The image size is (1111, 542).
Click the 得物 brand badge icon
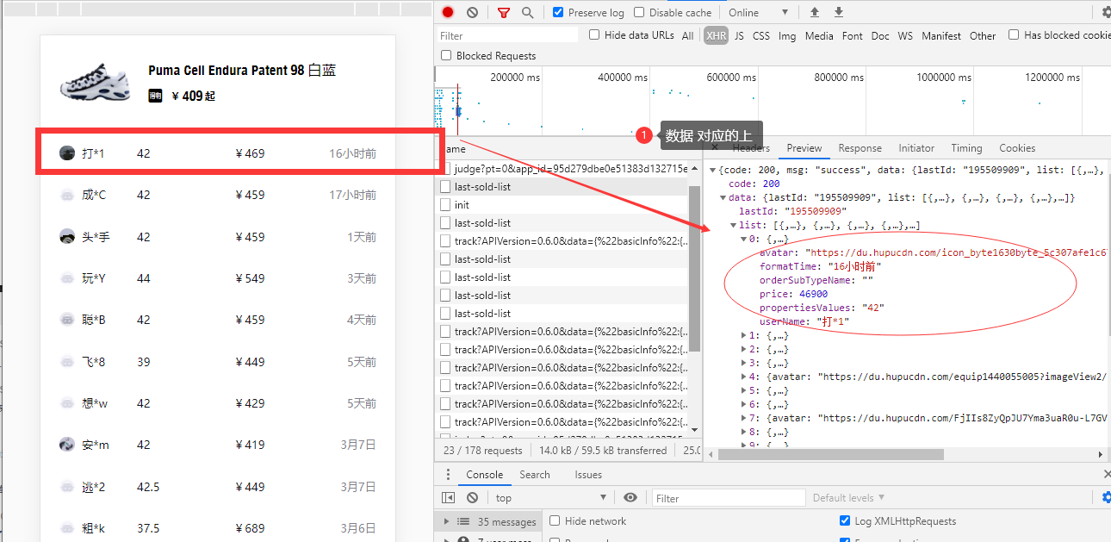(155, 96)
